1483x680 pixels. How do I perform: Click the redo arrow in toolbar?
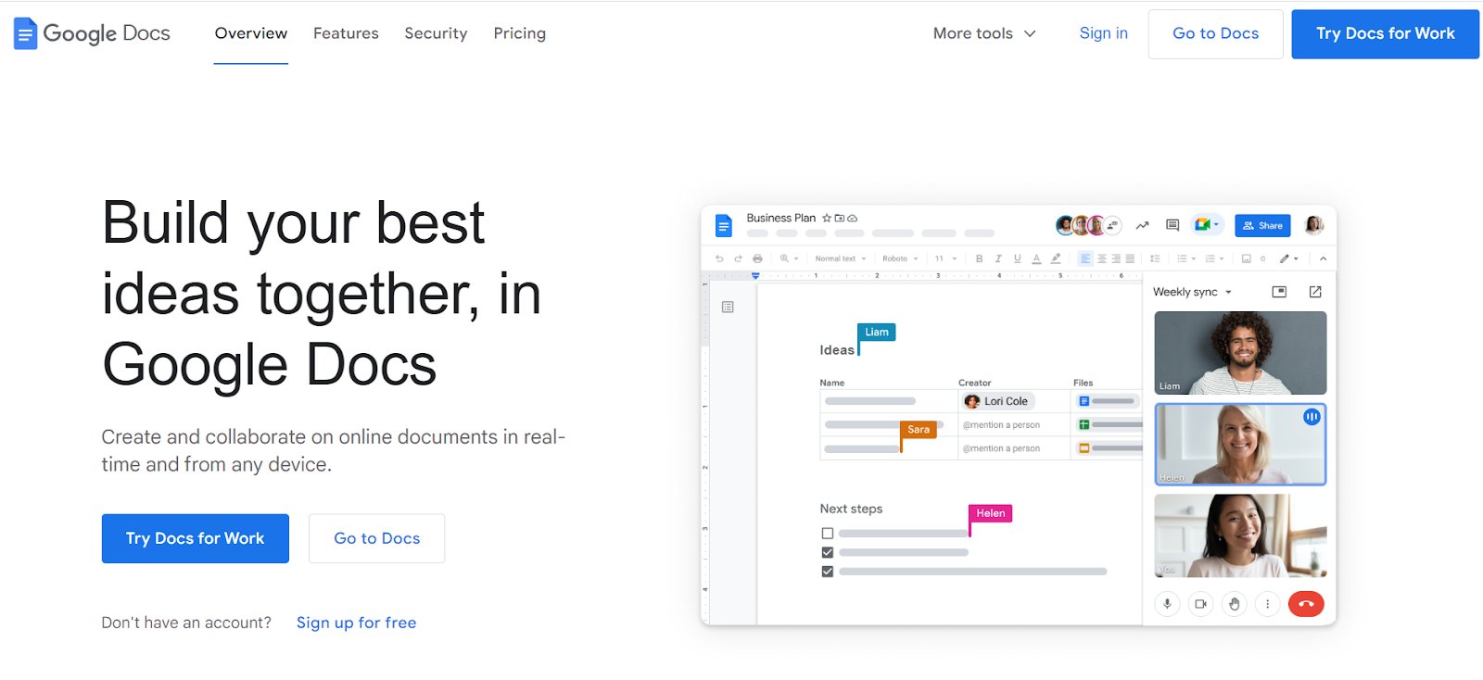(x=738, y=258)
